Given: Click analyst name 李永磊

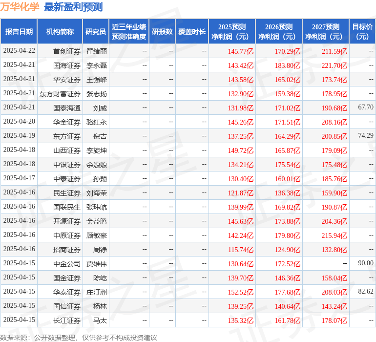Looking at the screenshot, I should click(x=97, y=65).
